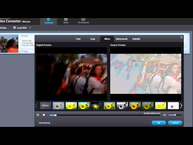Click the Original Preview video pane
The width and height of the screenshot is (193, 145).
point(72,74)
